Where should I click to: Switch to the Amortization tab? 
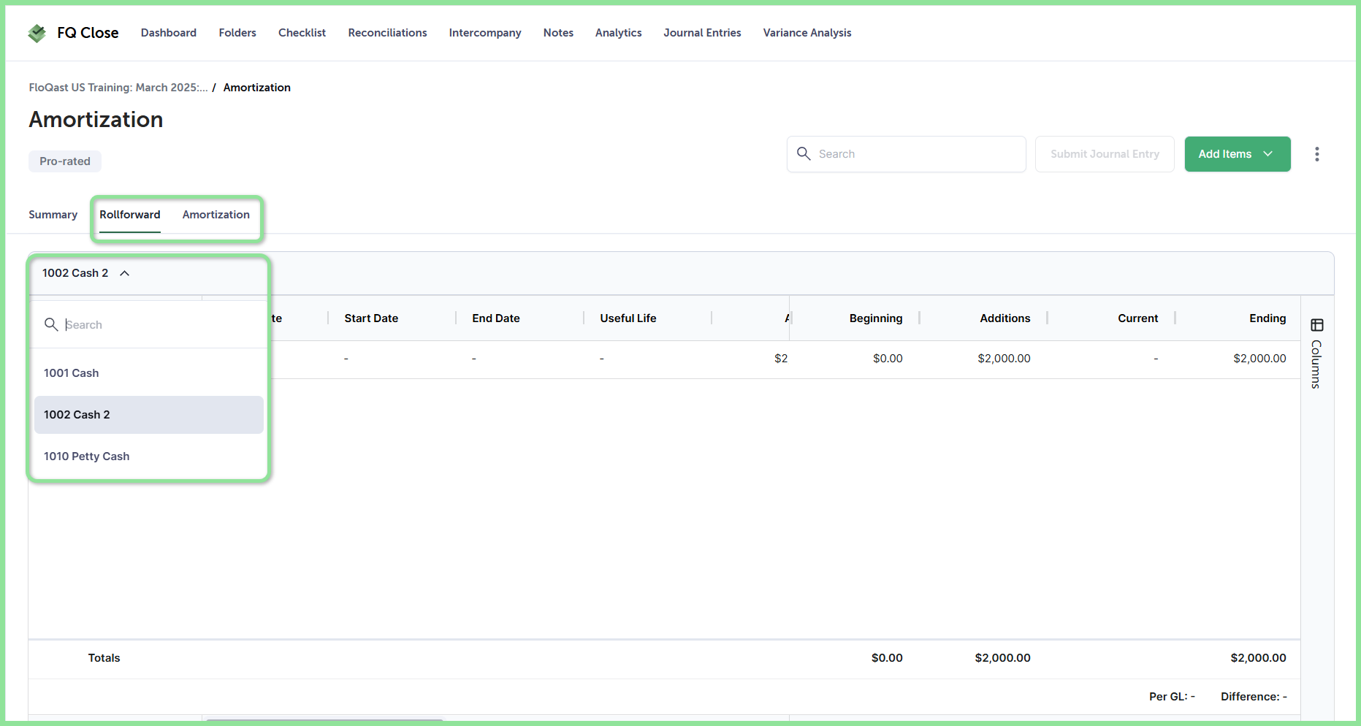point(216,215)
